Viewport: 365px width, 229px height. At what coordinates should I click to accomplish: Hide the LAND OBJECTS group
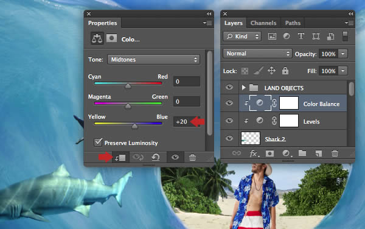click(x=229, y=87)
